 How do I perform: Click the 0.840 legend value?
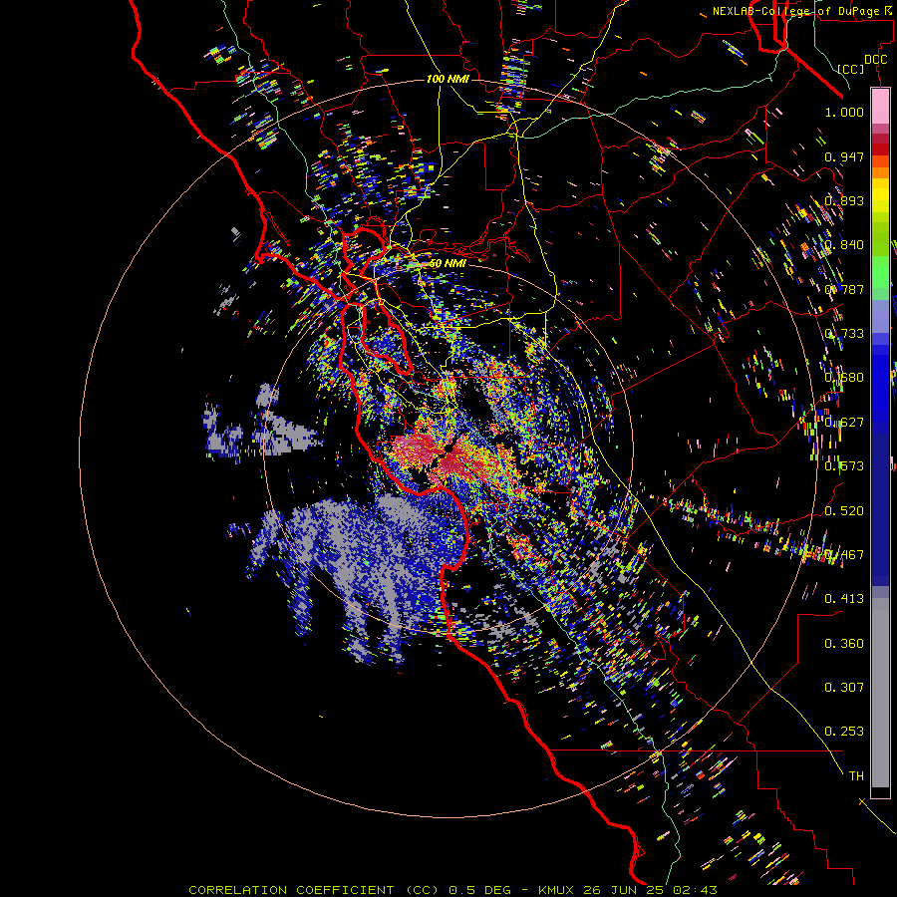[844, 245]
